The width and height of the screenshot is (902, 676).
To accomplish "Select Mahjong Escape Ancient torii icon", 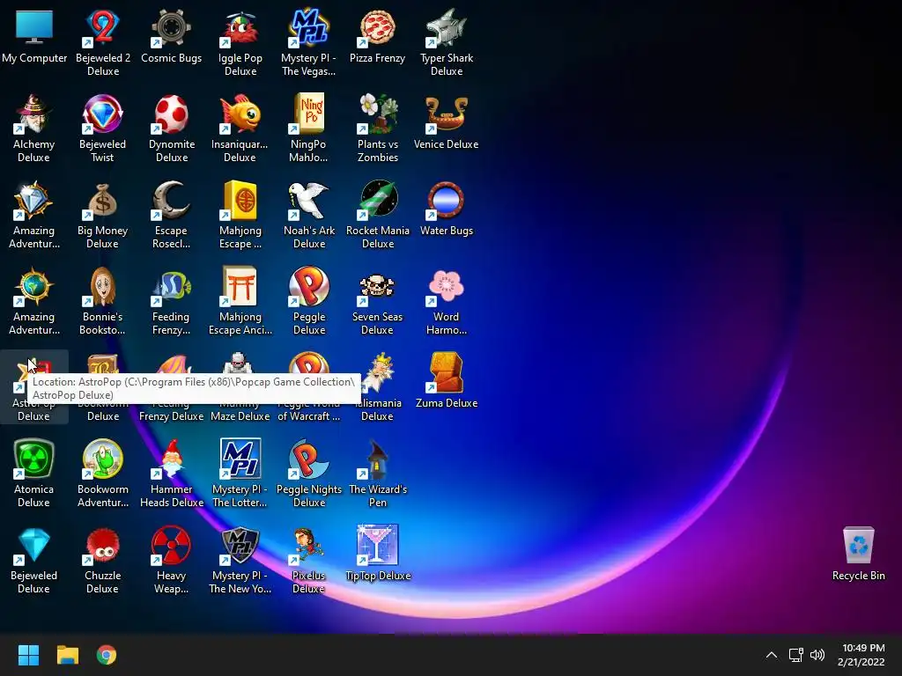I will click(240, 286).
